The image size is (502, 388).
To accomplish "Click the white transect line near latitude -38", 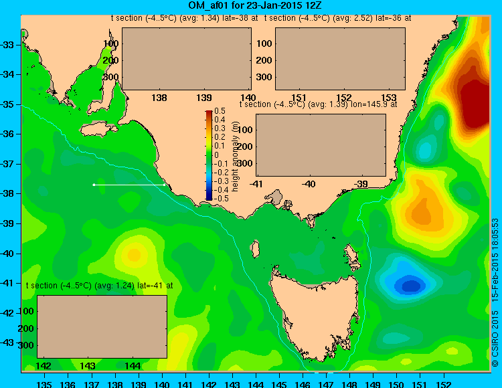I will pos(129,185).
